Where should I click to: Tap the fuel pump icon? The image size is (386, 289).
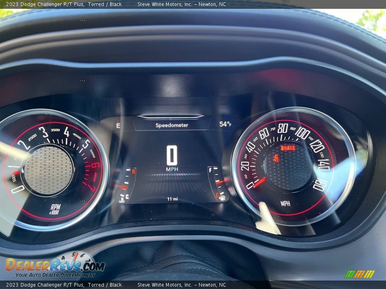point(222,197)
